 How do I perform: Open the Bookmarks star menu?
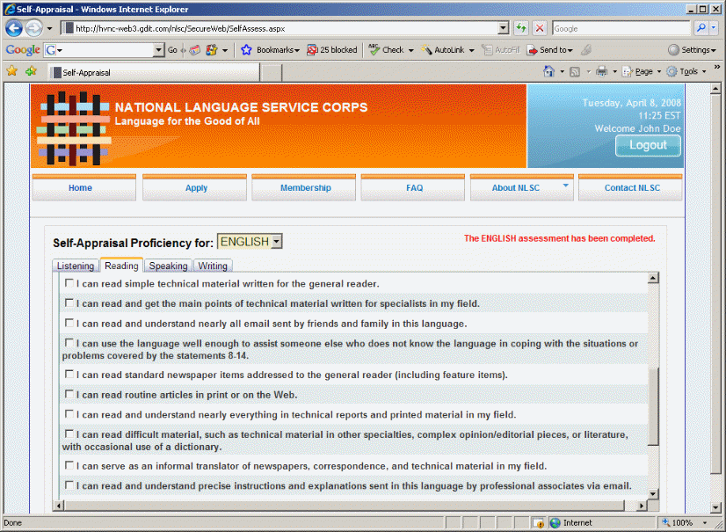click(271, 49)
